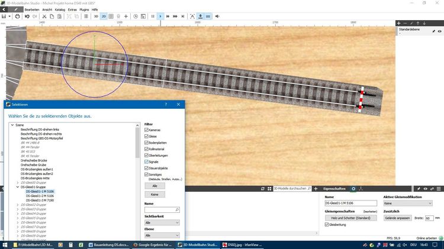Open the clock time settings icon
The height and width of the screenshot is (249, 444).
(x=136, y=17)
